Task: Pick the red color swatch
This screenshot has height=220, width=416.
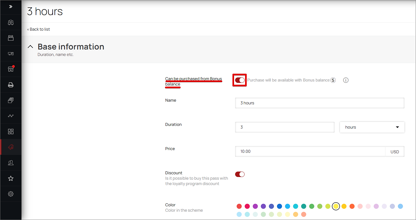Action: point(239,206)
